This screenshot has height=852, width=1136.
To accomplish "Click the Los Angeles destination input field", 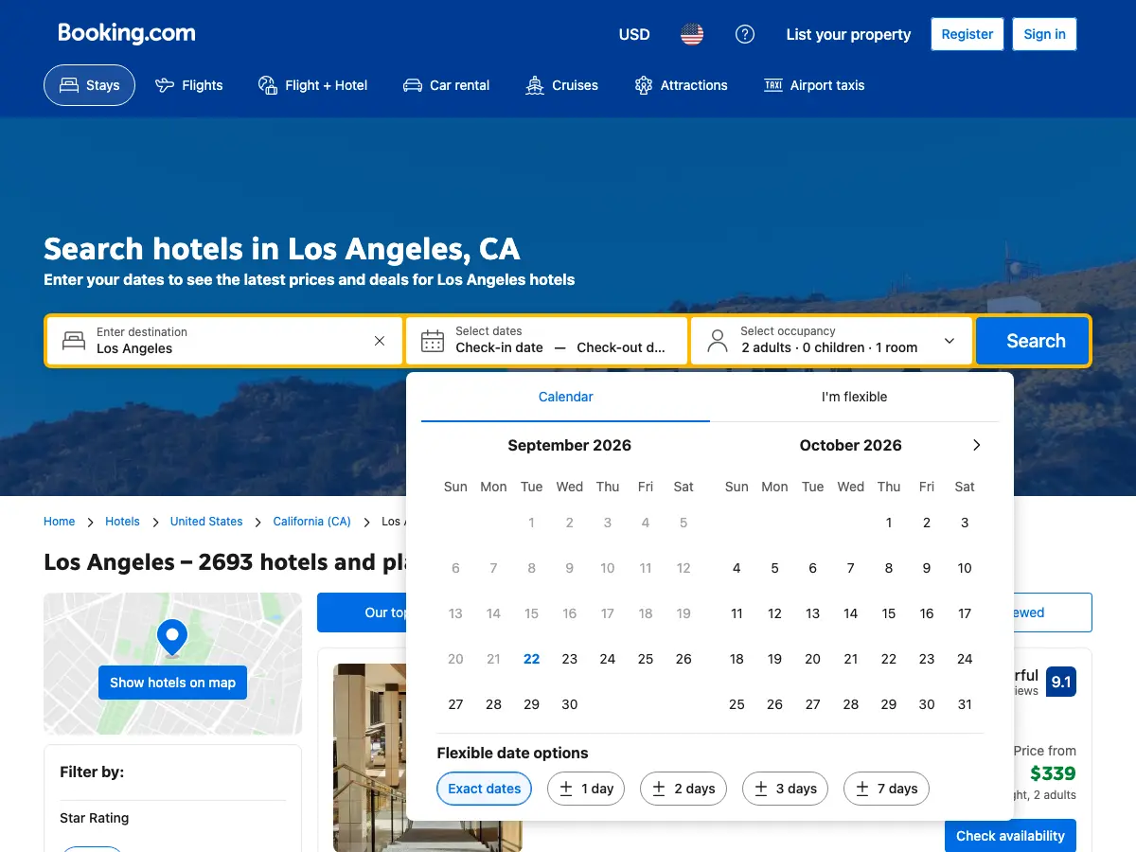I will (x=224, y=341).
